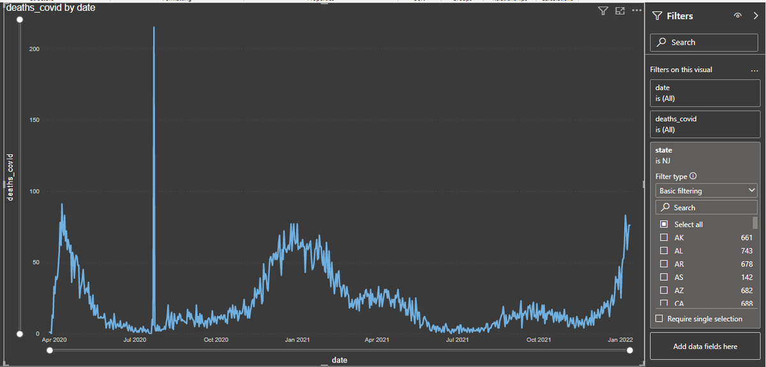Check the AR state checkbox
Screen dimensions: 766x367
(664, 264)
